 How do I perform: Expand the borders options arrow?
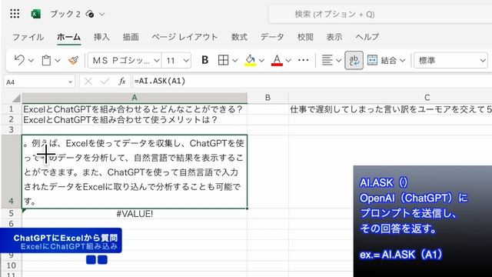click(235, 60)
